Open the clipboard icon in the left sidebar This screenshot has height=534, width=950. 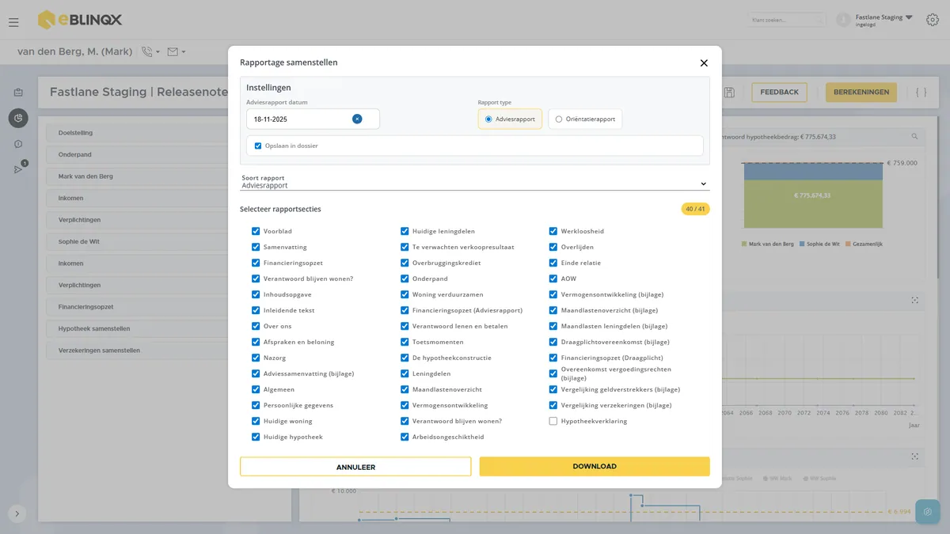click(18, 93)
